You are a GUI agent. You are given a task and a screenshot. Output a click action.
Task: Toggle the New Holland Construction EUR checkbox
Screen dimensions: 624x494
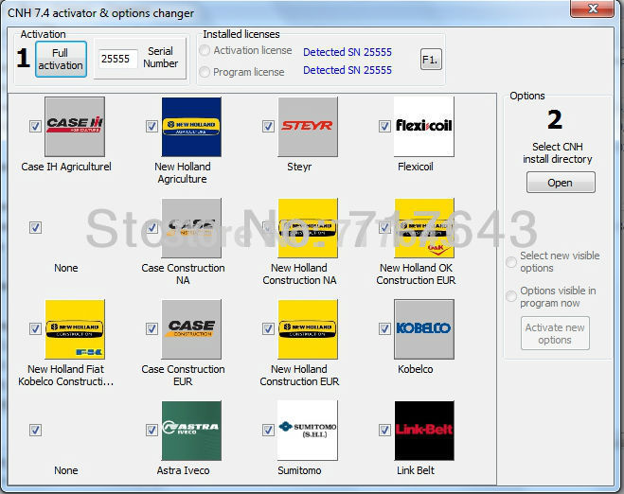(x=268, y=328)
